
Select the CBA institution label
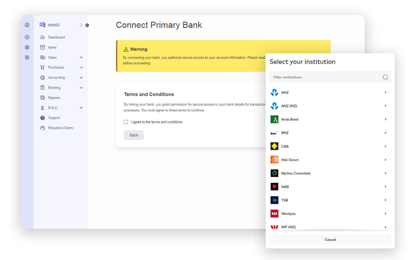pos(285,146)
